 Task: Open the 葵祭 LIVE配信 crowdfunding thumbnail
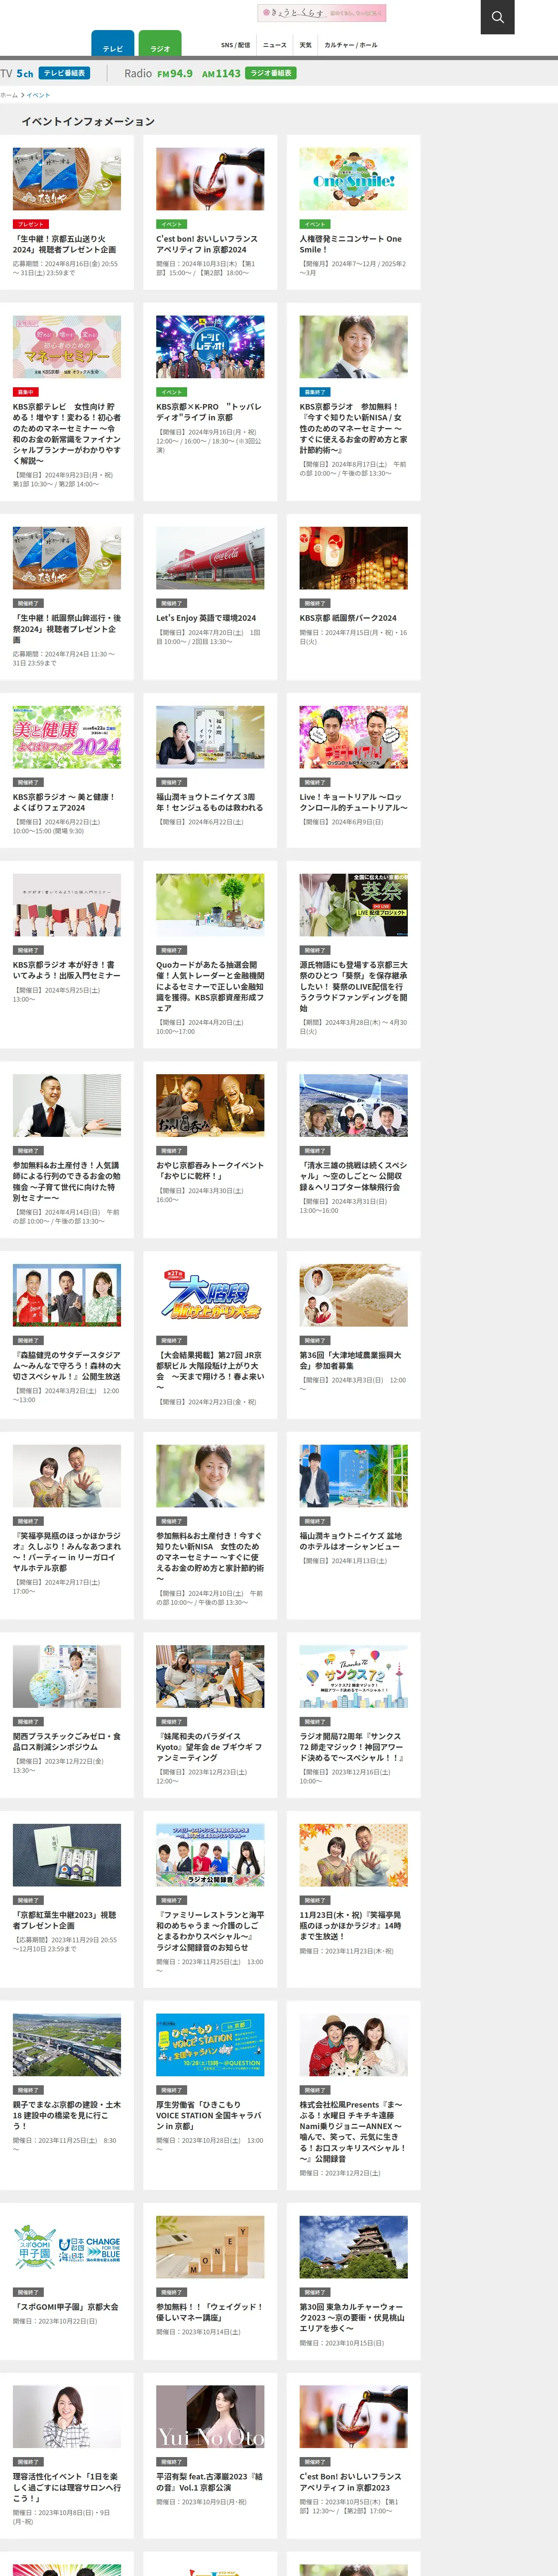click(x=354, y=905)
